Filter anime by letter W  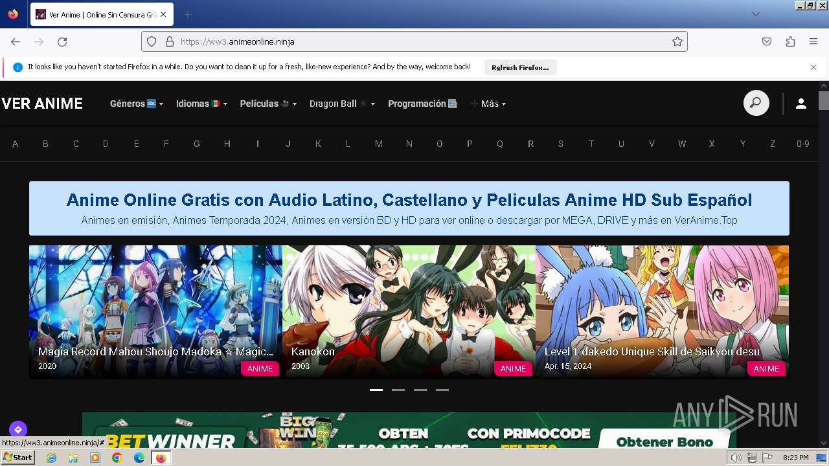click(x=682, y=144)
